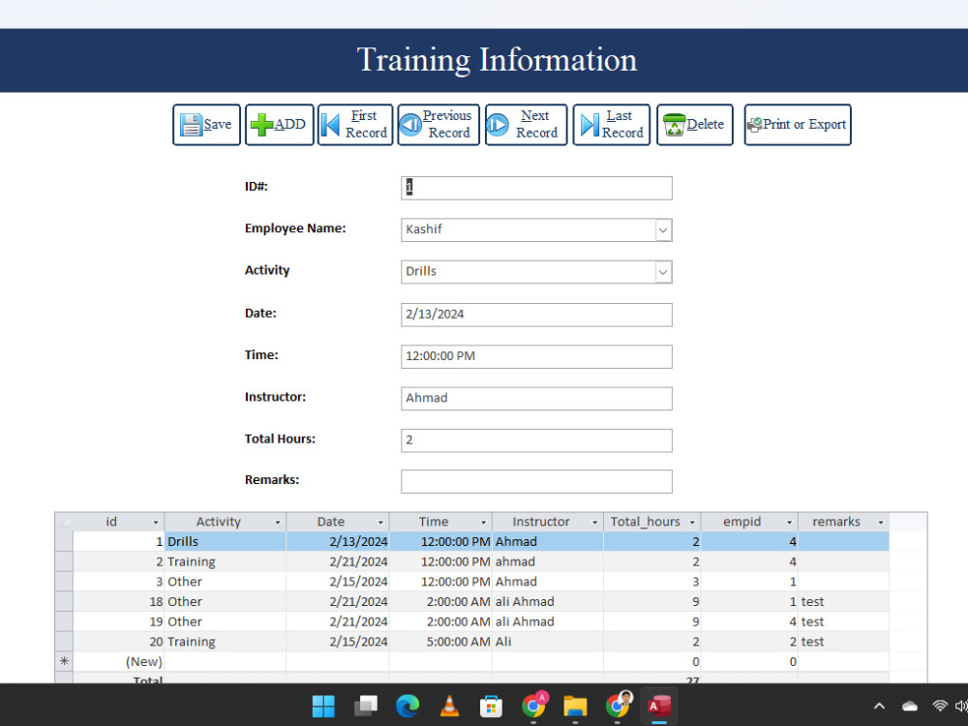Viewport: 968px width, 726px height.
Task: Open the Date column filter arrow
Action: click(x=380, y=523)
